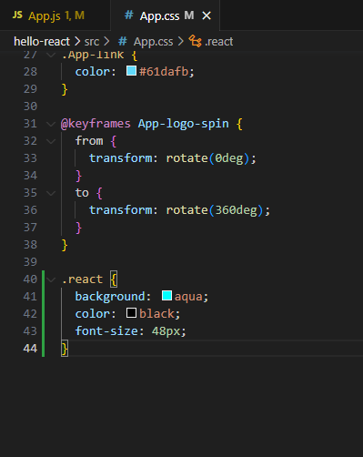Open the aqua color swatch picker
363x457 pixels.
click(x=166, y=296)
